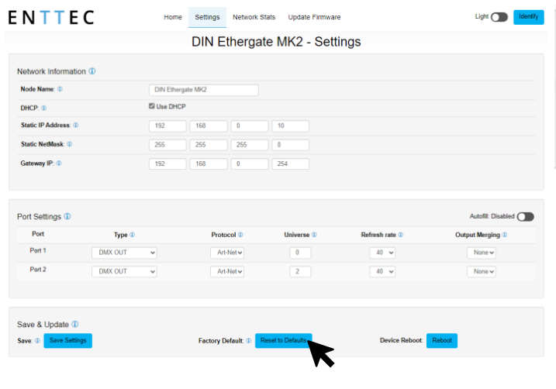Viewport: 556px width, 389px height.
Task: Click the Gateway IP last octet field 254
Action: coord(291,164)
